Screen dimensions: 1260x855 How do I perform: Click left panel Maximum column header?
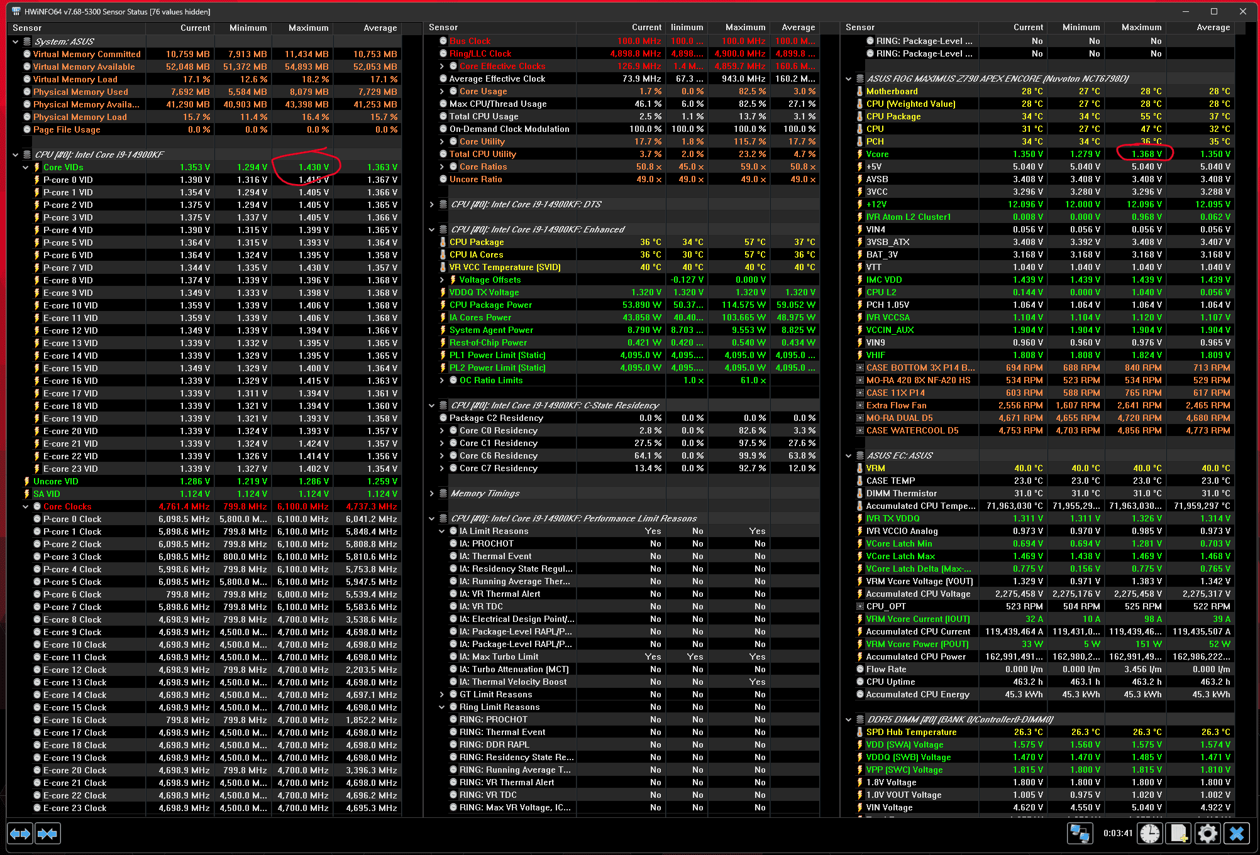(302, 28)
